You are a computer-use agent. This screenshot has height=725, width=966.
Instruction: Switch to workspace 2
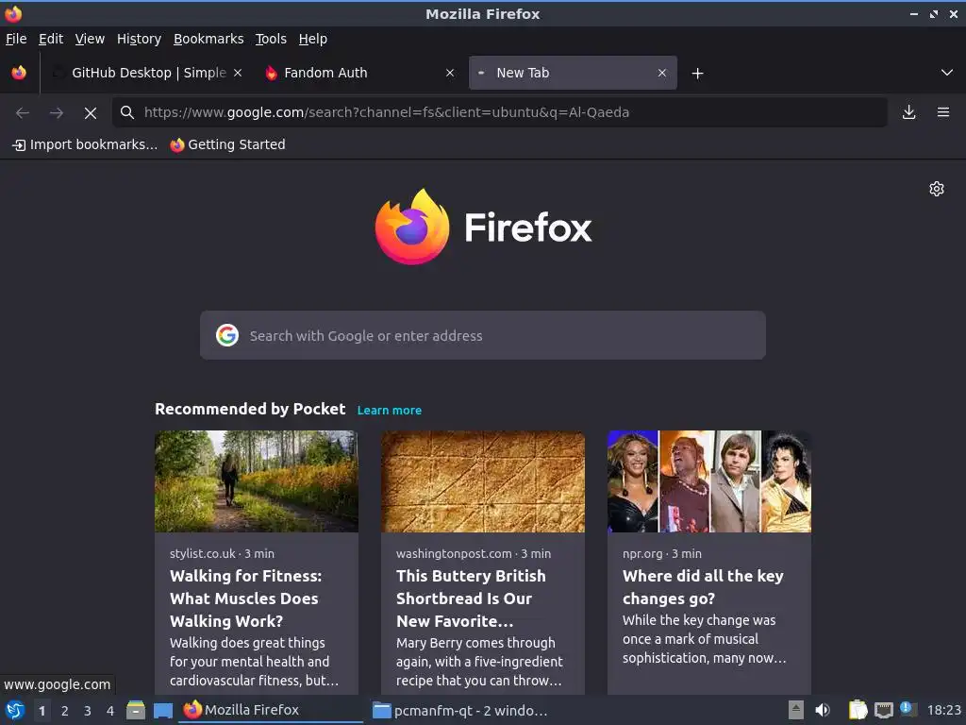pyautogui.click(x=65, y=711)
